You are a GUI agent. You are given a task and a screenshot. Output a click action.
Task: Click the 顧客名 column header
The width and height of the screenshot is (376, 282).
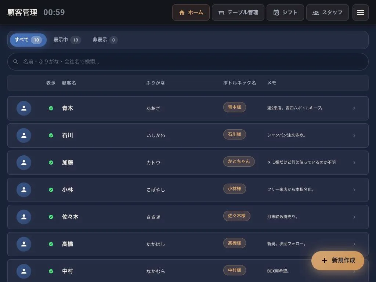pyautogui.click(x=69, y=83)
